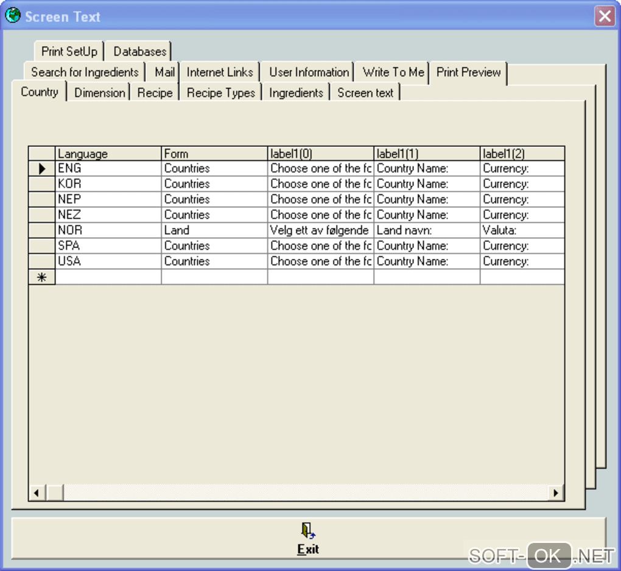Open the Search for Ingredients tab
The height and width of the screenshot is (571, 621).
pyautogui.click(x=85, y=72)
